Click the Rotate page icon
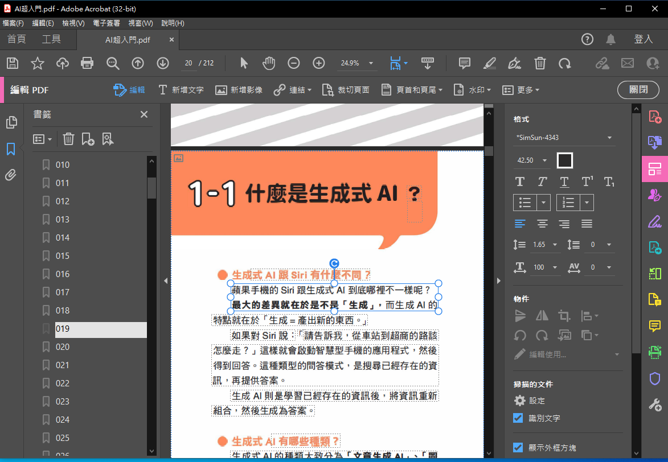Image resolution: width=668 pixels, height=462 pixels. pyautogui.click(x=564, y=63)
